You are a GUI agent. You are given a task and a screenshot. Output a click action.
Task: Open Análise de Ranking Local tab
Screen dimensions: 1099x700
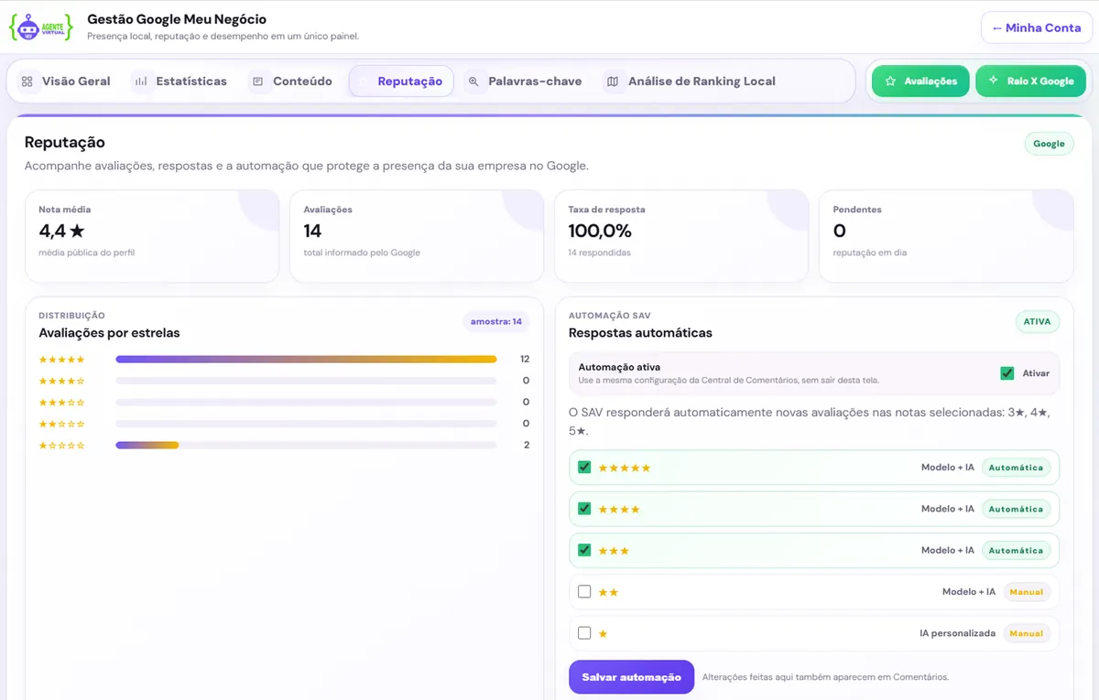tap(691, 81)
